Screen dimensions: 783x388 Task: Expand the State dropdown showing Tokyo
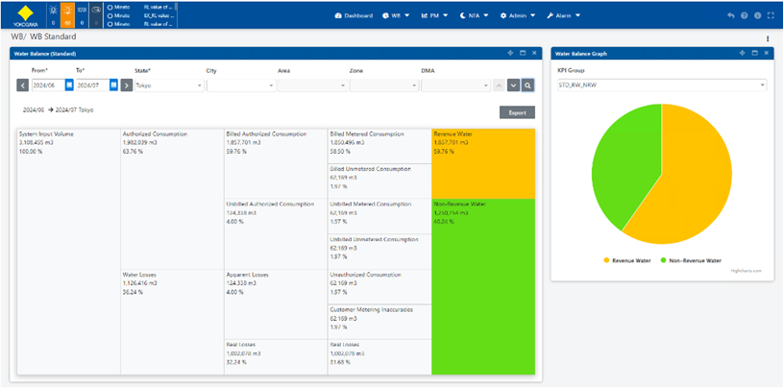coord(169,85)
